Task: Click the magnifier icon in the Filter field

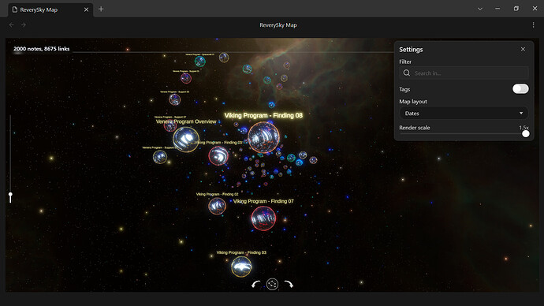Action: point(407,73)
